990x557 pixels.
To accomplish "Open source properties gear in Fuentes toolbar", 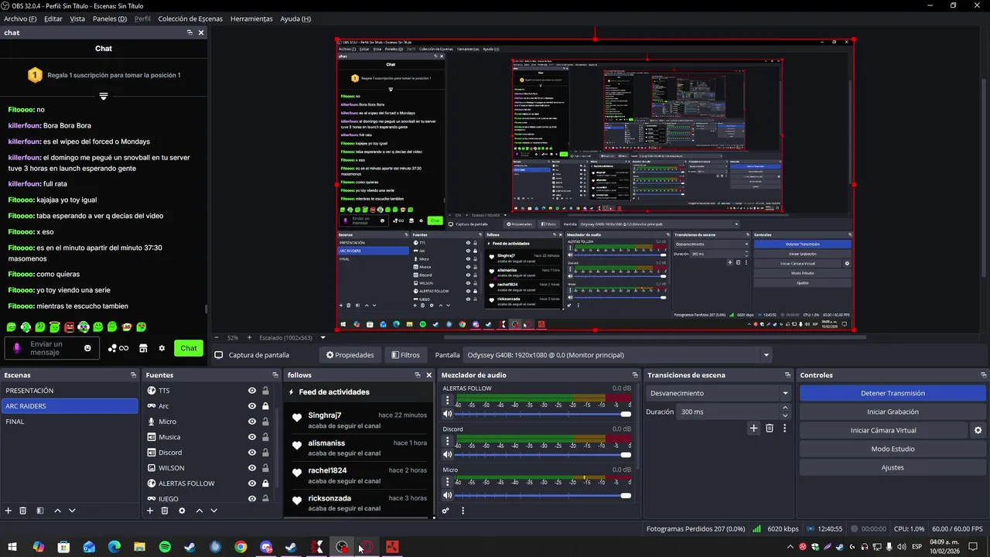I will coord(182,511).
